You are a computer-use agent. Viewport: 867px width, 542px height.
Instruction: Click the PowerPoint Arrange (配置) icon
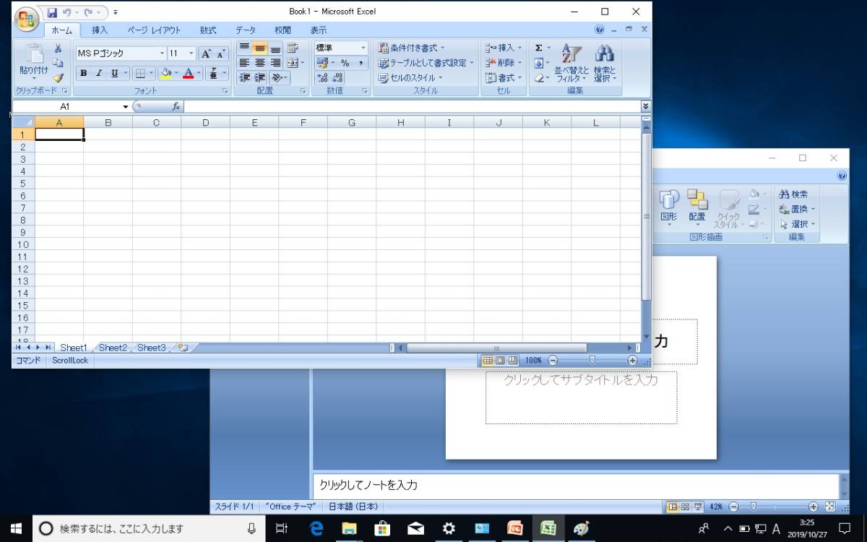point(696,205)
